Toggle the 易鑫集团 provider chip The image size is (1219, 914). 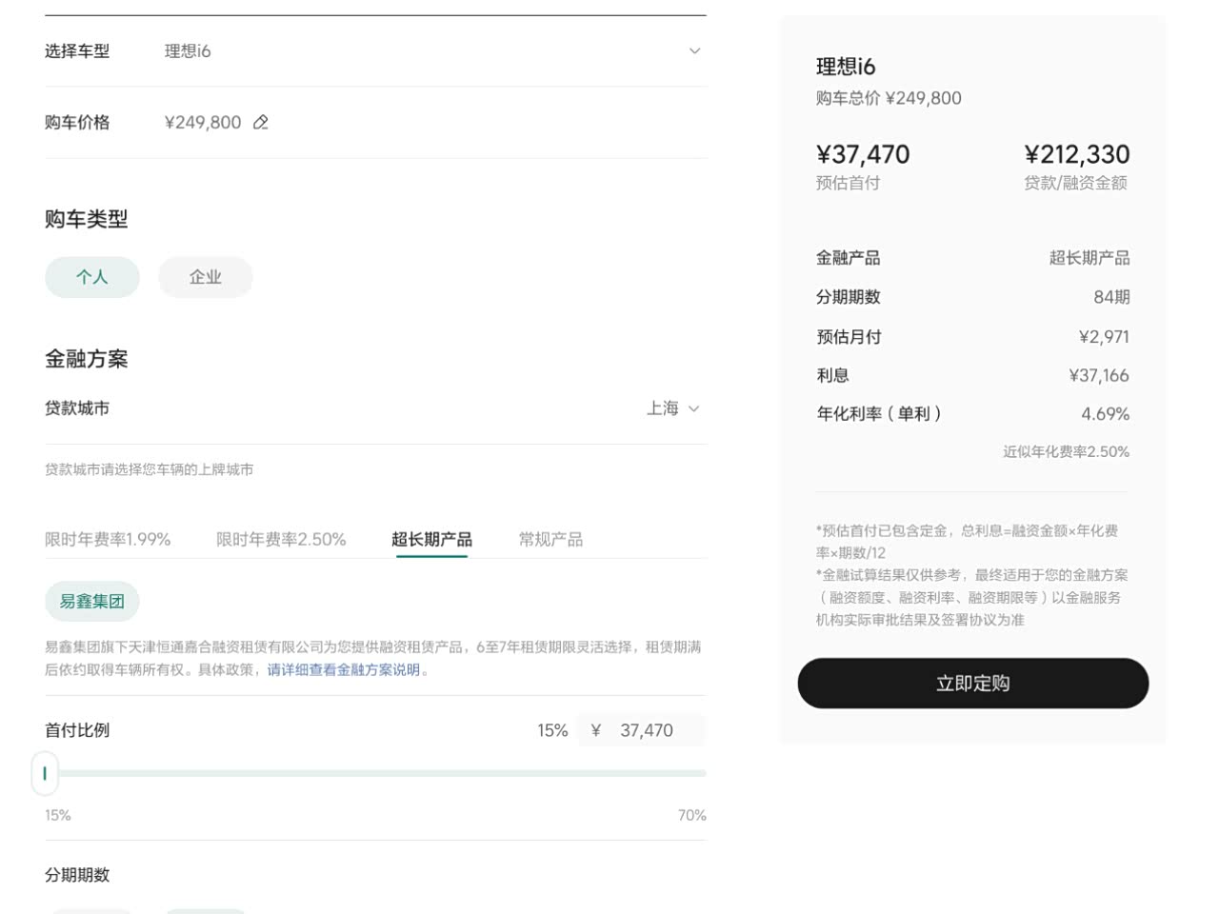coord(92,602)
